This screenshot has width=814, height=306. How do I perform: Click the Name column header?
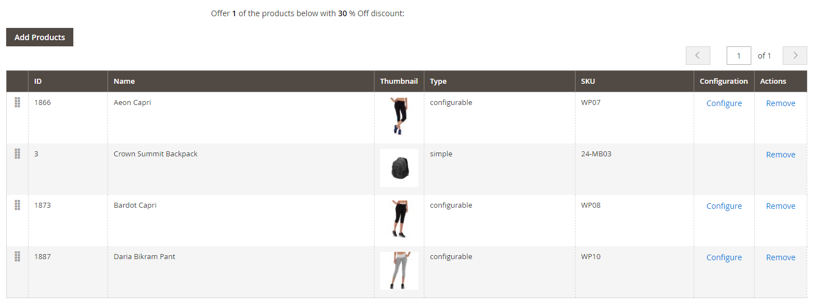tap(124, 82)
